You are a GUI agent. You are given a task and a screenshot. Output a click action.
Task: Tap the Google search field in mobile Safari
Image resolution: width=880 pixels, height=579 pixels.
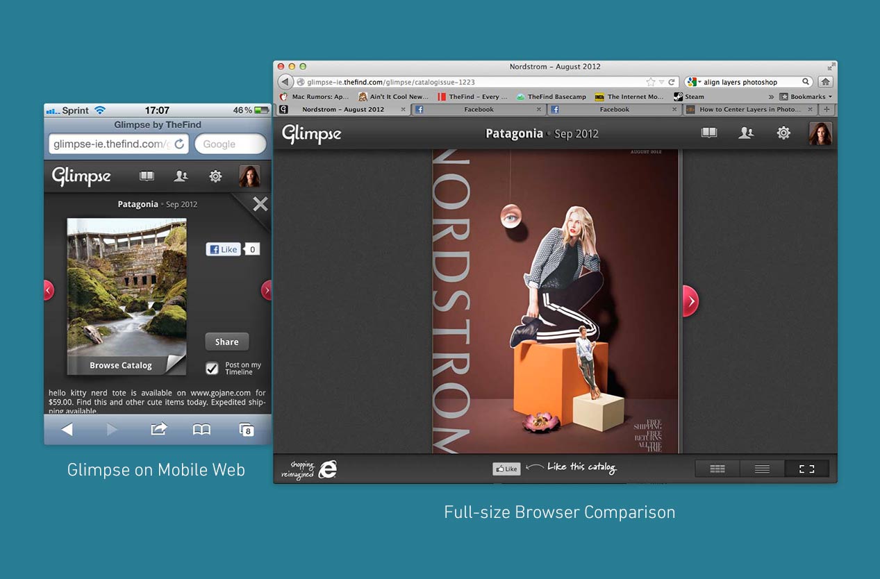[230, 144]
